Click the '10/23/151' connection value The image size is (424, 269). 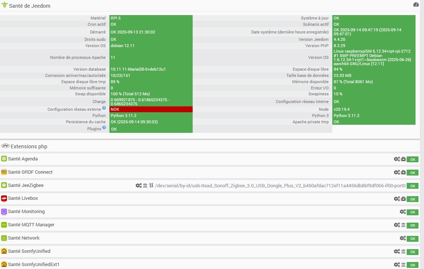(120, 76)
